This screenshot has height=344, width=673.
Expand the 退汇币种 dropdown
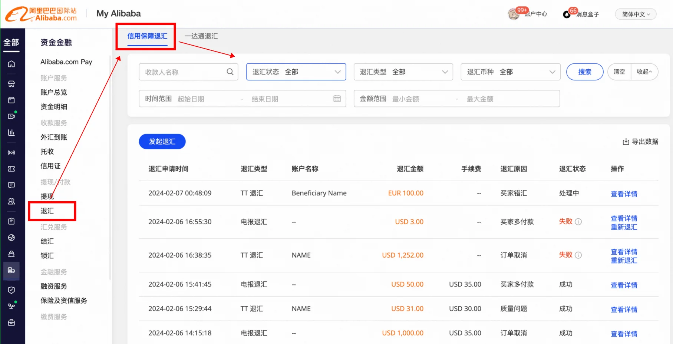(x=510, y=72)
